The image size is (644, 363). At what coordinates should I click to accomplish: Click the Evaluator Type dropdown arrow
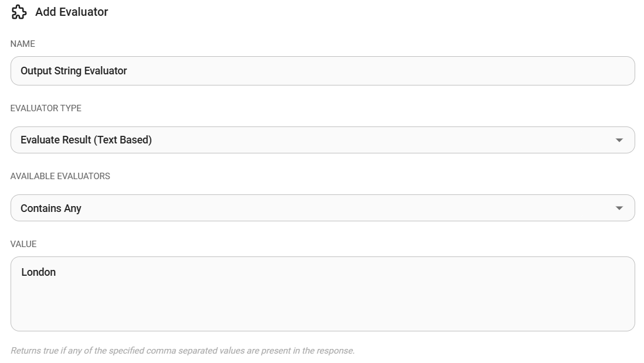coord(619,141)
